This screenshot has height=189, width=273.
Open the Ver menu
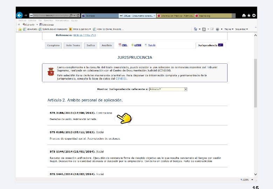tap(40, 20)
